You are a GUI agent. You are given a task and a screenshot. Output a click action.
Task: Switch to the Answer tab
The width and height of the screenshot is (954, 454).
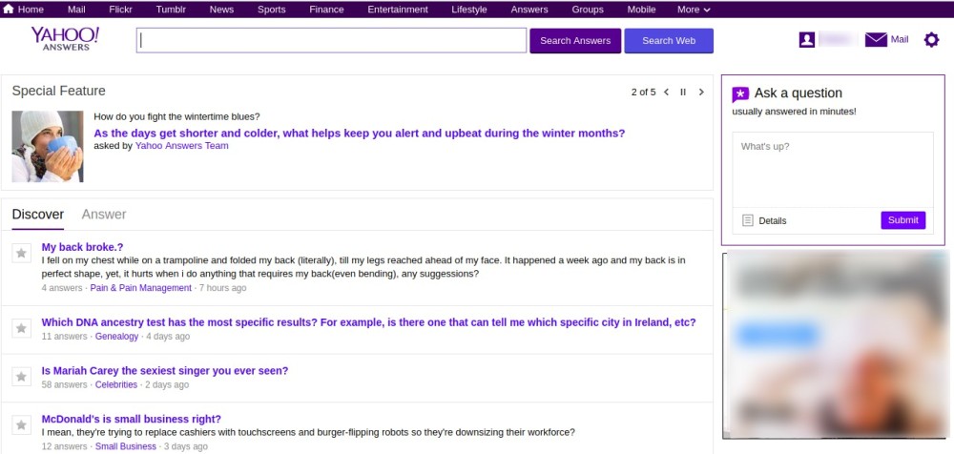(104, 215)
